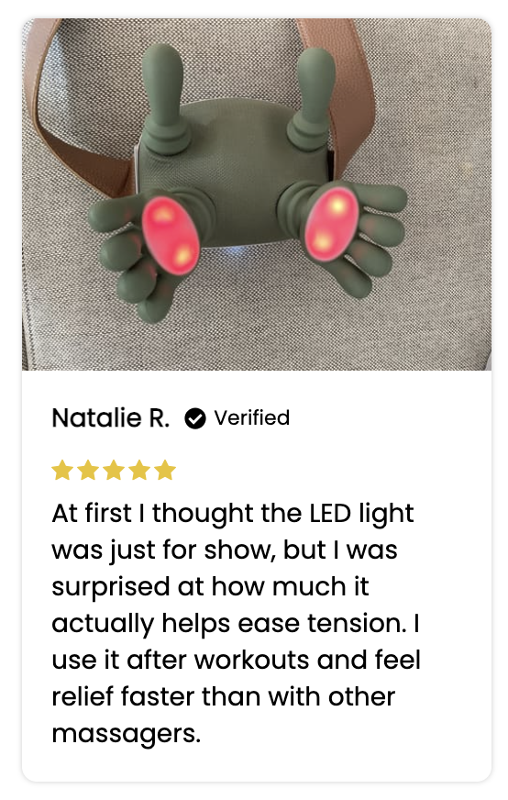508x800 pixels.
Task: Click the verified checkmark badge icon
Action: [194, 418]
